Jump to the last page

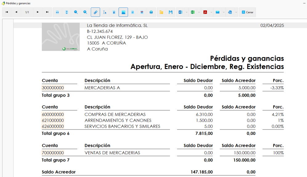pyautogui.click(x=47, y=12)
